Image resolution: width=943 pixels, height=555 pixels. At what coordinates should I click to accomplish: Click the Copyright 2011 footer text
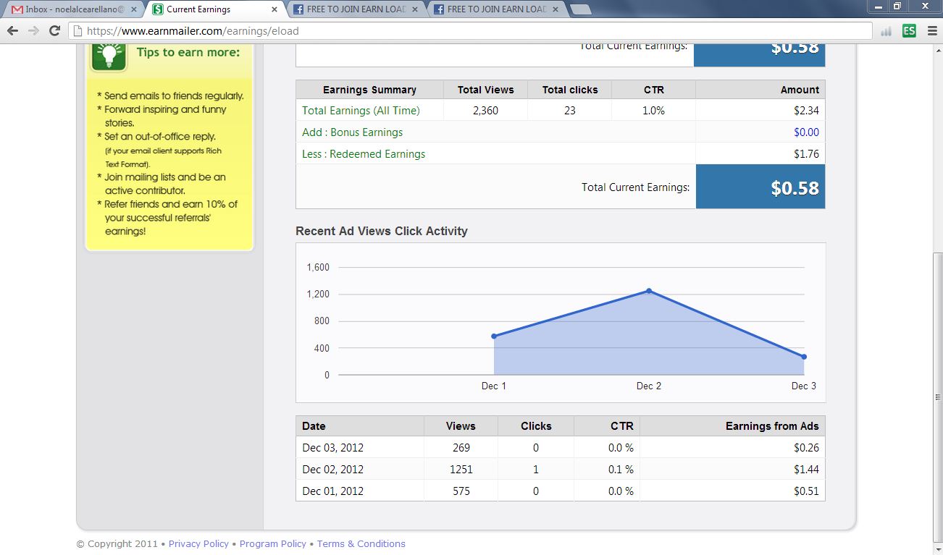117,543
